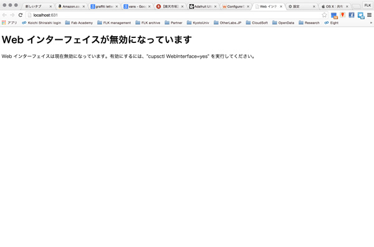The width and height of the screenshot is (374, 247).
Task: Click the heading Web インターフェイスが無効になっています
Action: click(x=97, y=40)
